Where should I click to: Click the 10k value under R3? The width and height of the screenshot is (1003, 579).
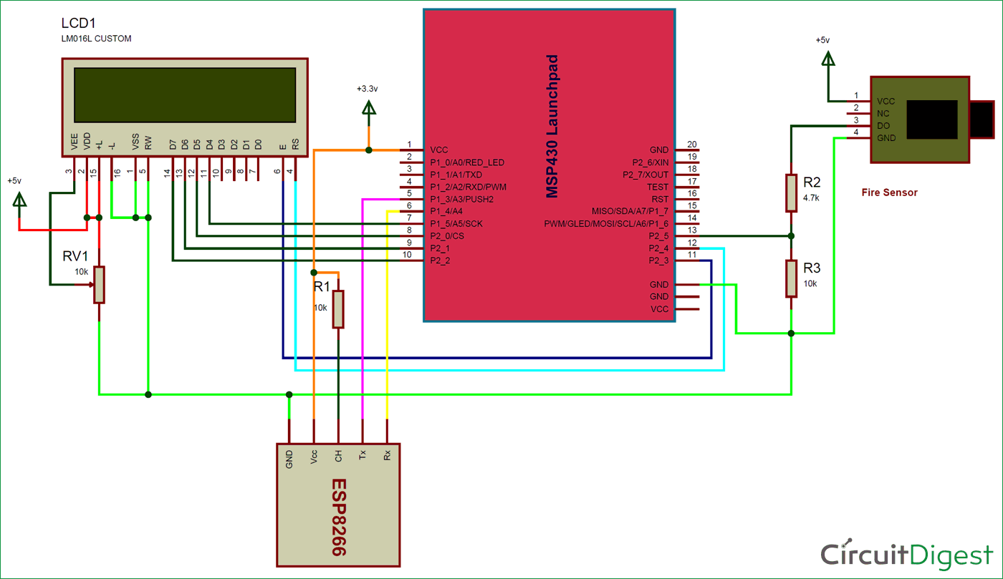tap(810, 283)
